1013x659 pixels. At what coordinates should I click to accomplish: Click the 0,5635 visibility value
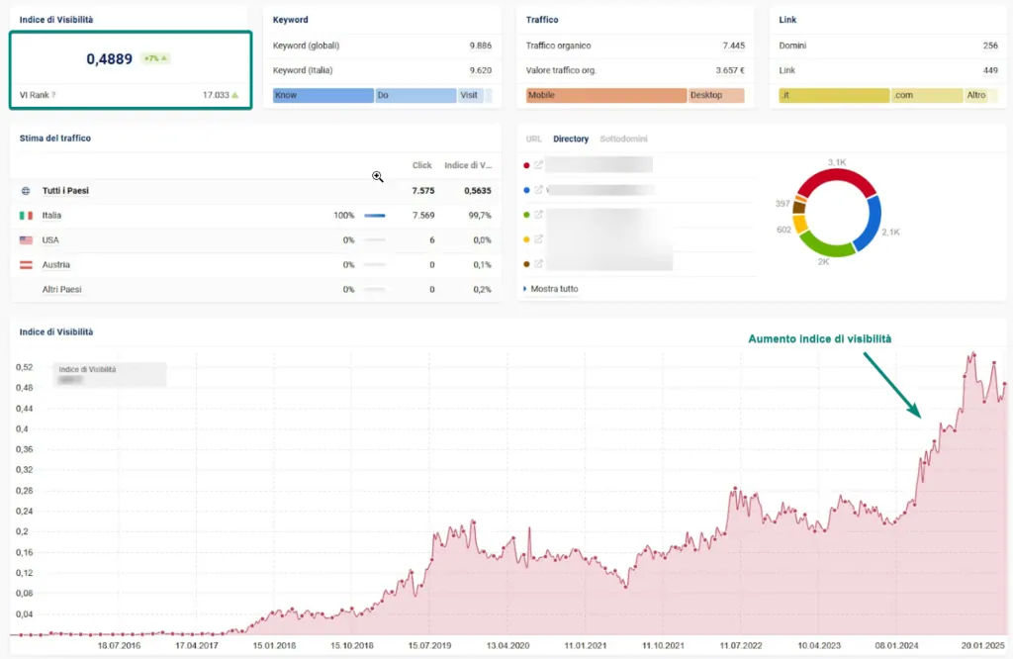click(x=478, y=191)
